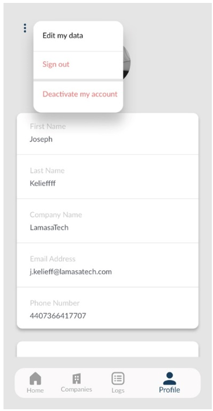Click the First Name field Joseph
Viewport: 213px width, 411px height.
click(108, 133)
